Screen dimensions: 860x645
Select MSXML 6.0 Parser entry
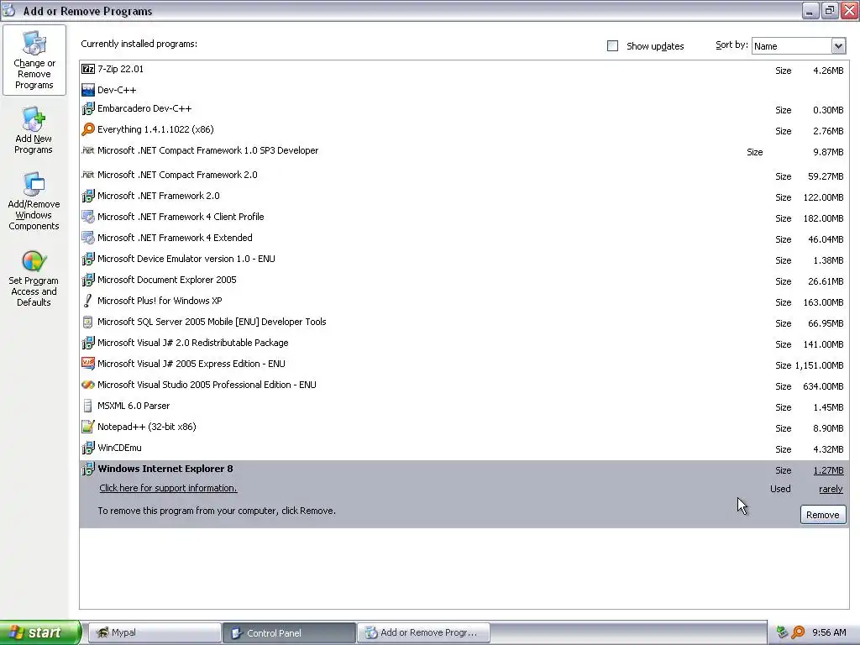464,406
